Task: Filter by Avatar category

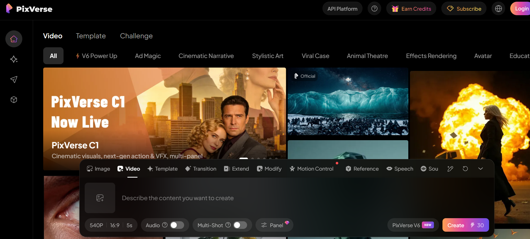Action: (483, 56)
